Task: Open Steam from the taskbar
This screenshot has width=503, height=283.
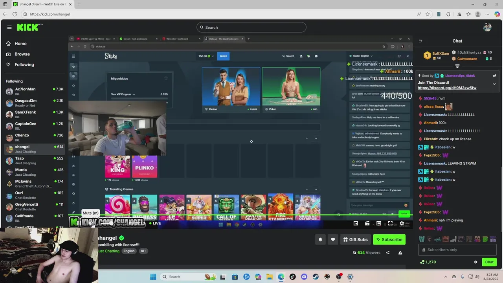Action: point(316,277)
